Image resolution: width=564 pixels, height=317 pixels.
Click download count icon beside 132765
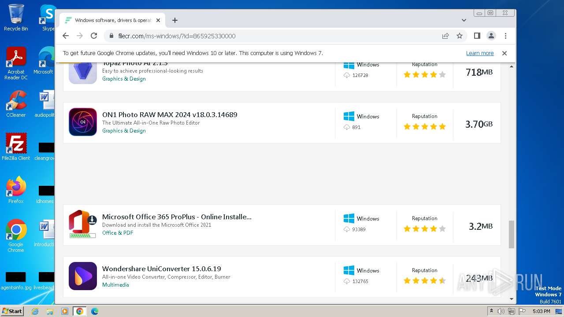click(x=346, y=281)
